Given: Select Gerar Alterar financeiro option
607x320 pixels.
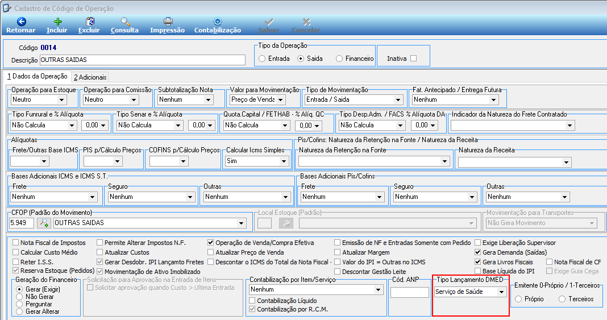Looking at the screenshot, I should coord(19,311).
